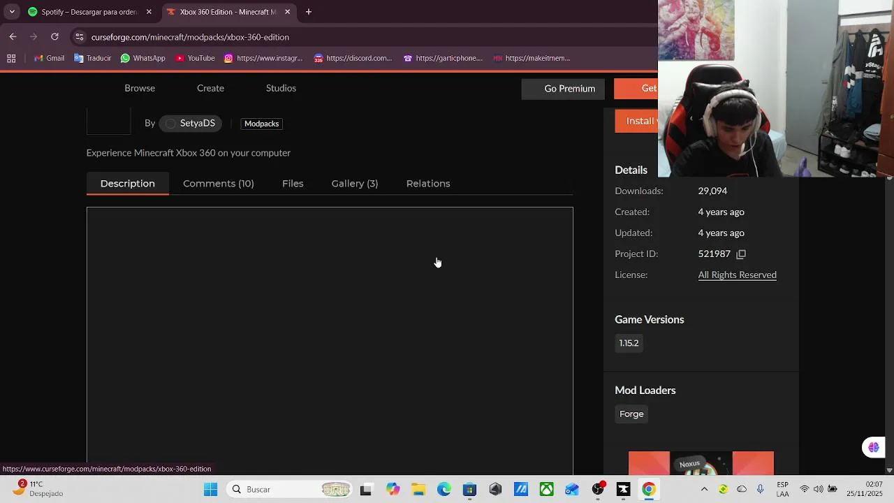Click the OneDrive cloud tray icon
The width and height of the screenshot is (894, 503).
click(x=742, y=489)
